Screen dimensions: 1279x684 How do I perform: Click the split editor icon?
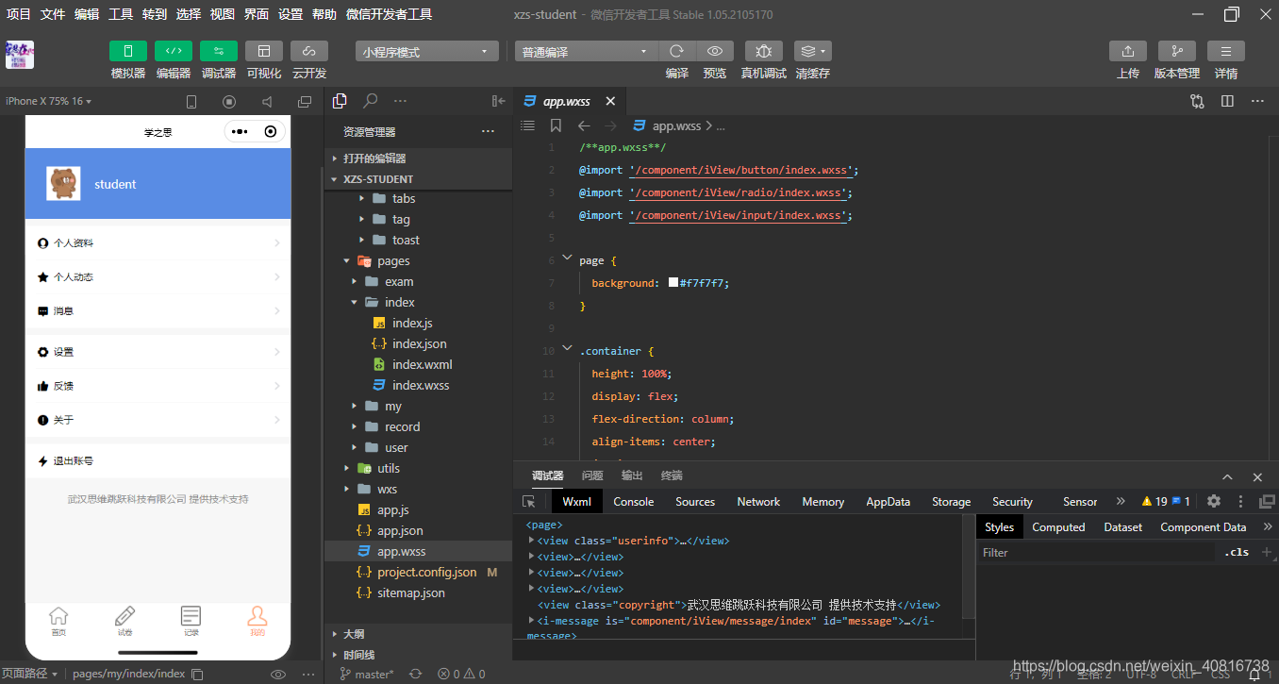[1227, 101]
